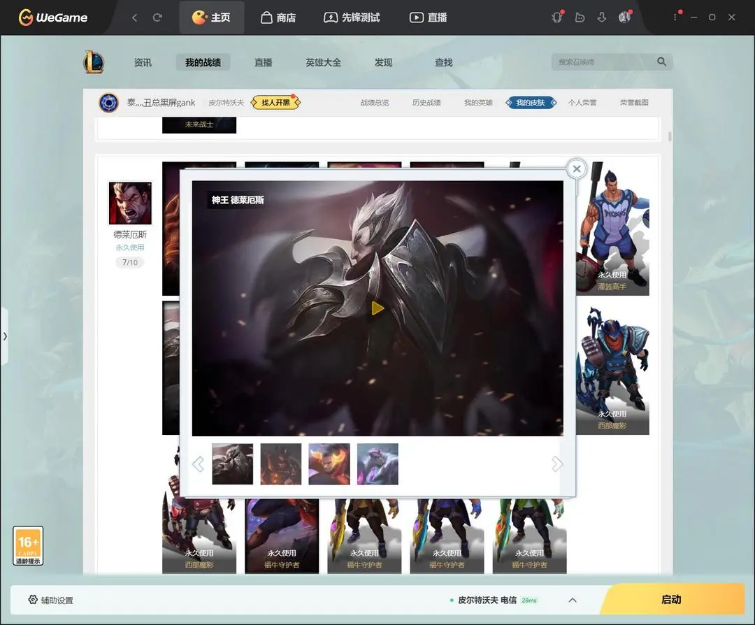Select the second fiery dark skin thumbnail
The width and height of the screenshot is (755, 625).
(281, 464)
